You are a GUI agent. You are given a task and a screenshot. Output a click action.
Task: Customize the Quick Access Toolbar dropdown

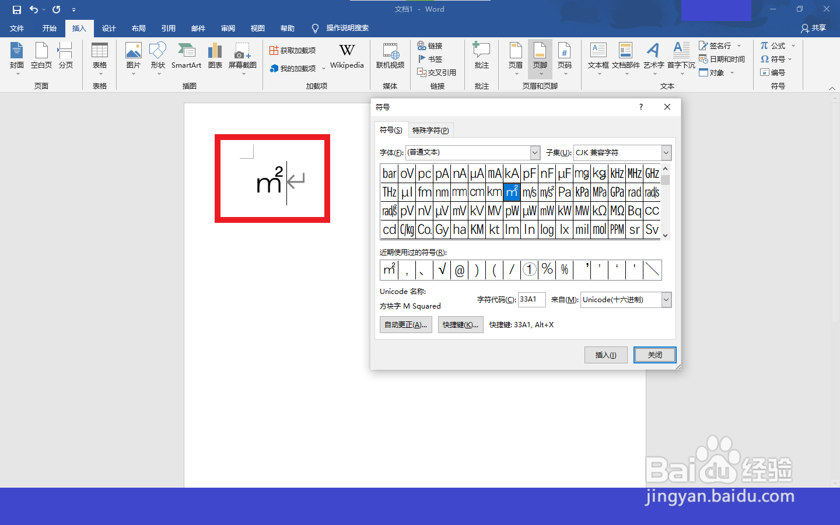[x=73, y=9]
